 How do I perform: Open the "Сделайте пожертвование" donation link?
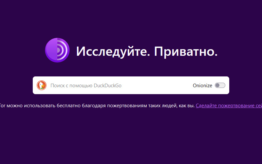[x=229, y=106]
